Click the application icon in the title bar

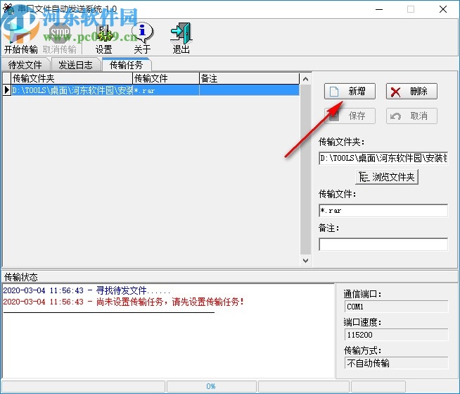coord(8,9)
